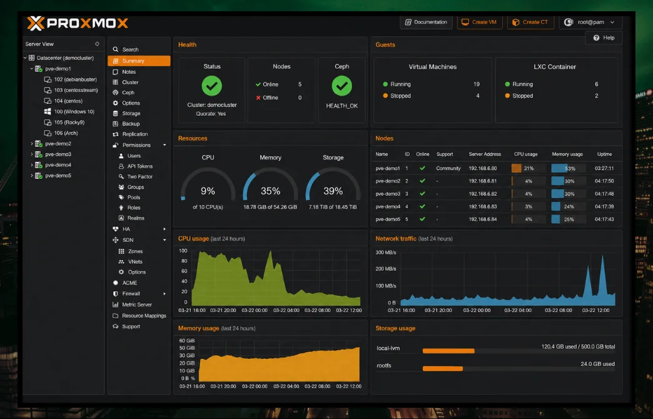Collapse the Datacenter (democluster) tree node
The height and width of the screenshot is (419, 653).
click(x=25, y=58)
